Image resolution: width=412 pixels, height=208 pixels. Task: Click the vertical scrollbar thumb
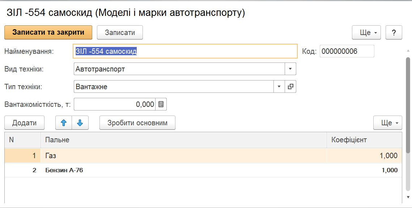pos(408,105)
